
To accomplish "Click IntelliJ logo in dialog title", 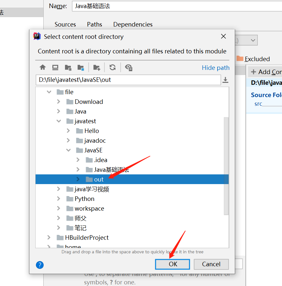I will (x=37, y=36).
